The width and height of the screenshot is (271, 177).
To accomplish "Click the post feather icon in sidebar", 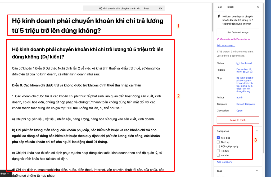I will click(219, 16).
